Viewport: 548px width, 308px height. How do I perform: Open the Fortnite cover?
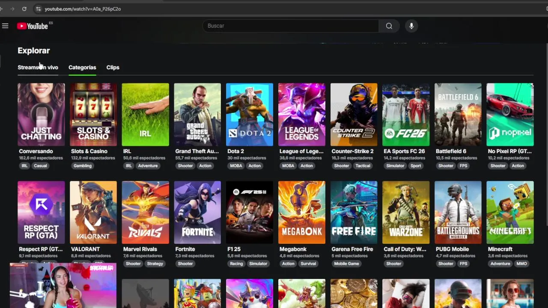(197, 213)
